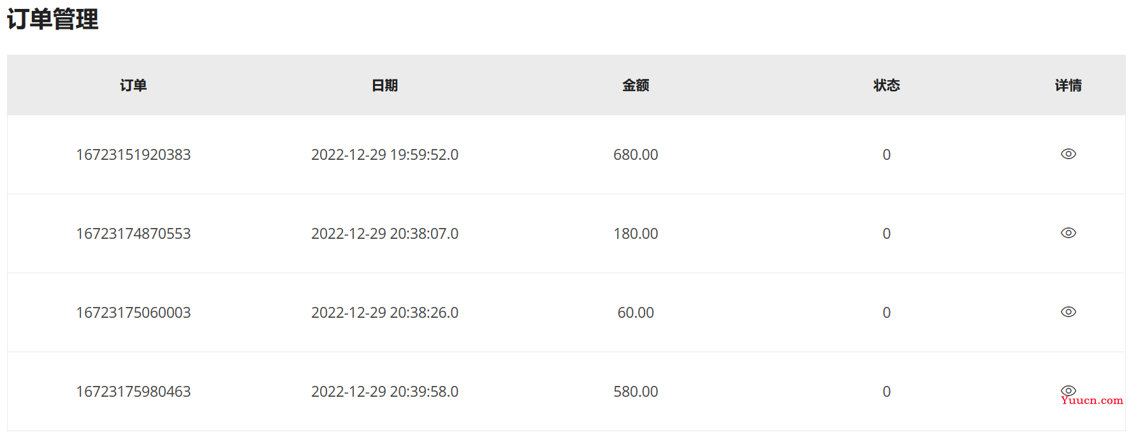The height and width of the screenshot is (435, 1131).
Task: Select order number 16723174870553
Action: (x=133, y=234)
